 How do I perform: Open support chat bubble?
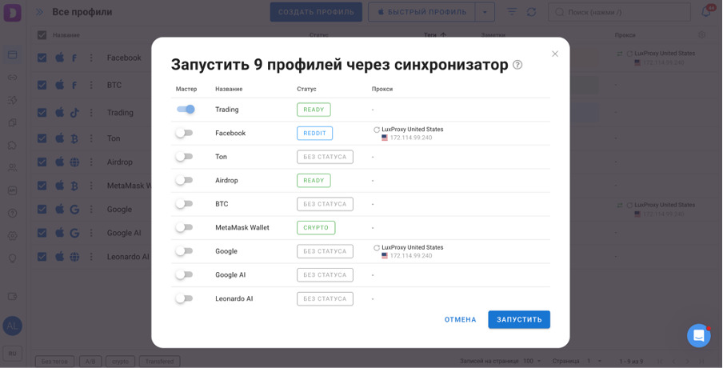[x=698, y=336]
